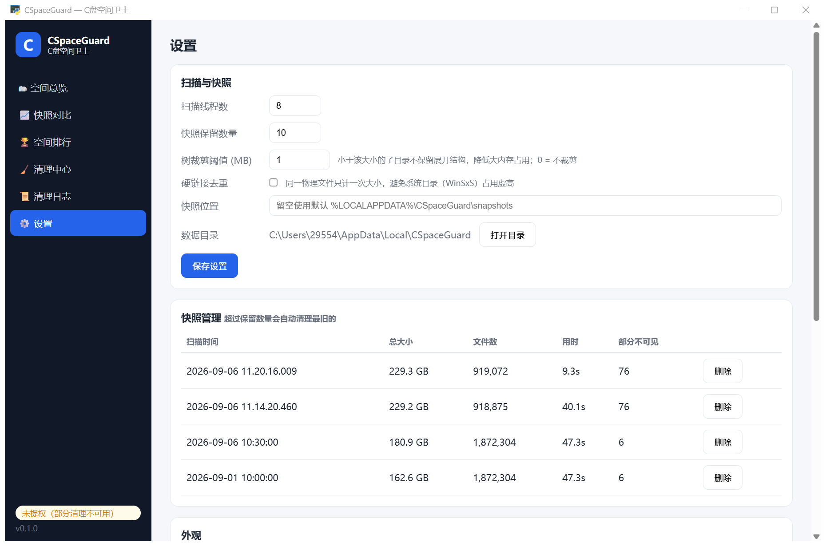
Task: Click the 空间排行 trophy icon
Action: [24, 142]
